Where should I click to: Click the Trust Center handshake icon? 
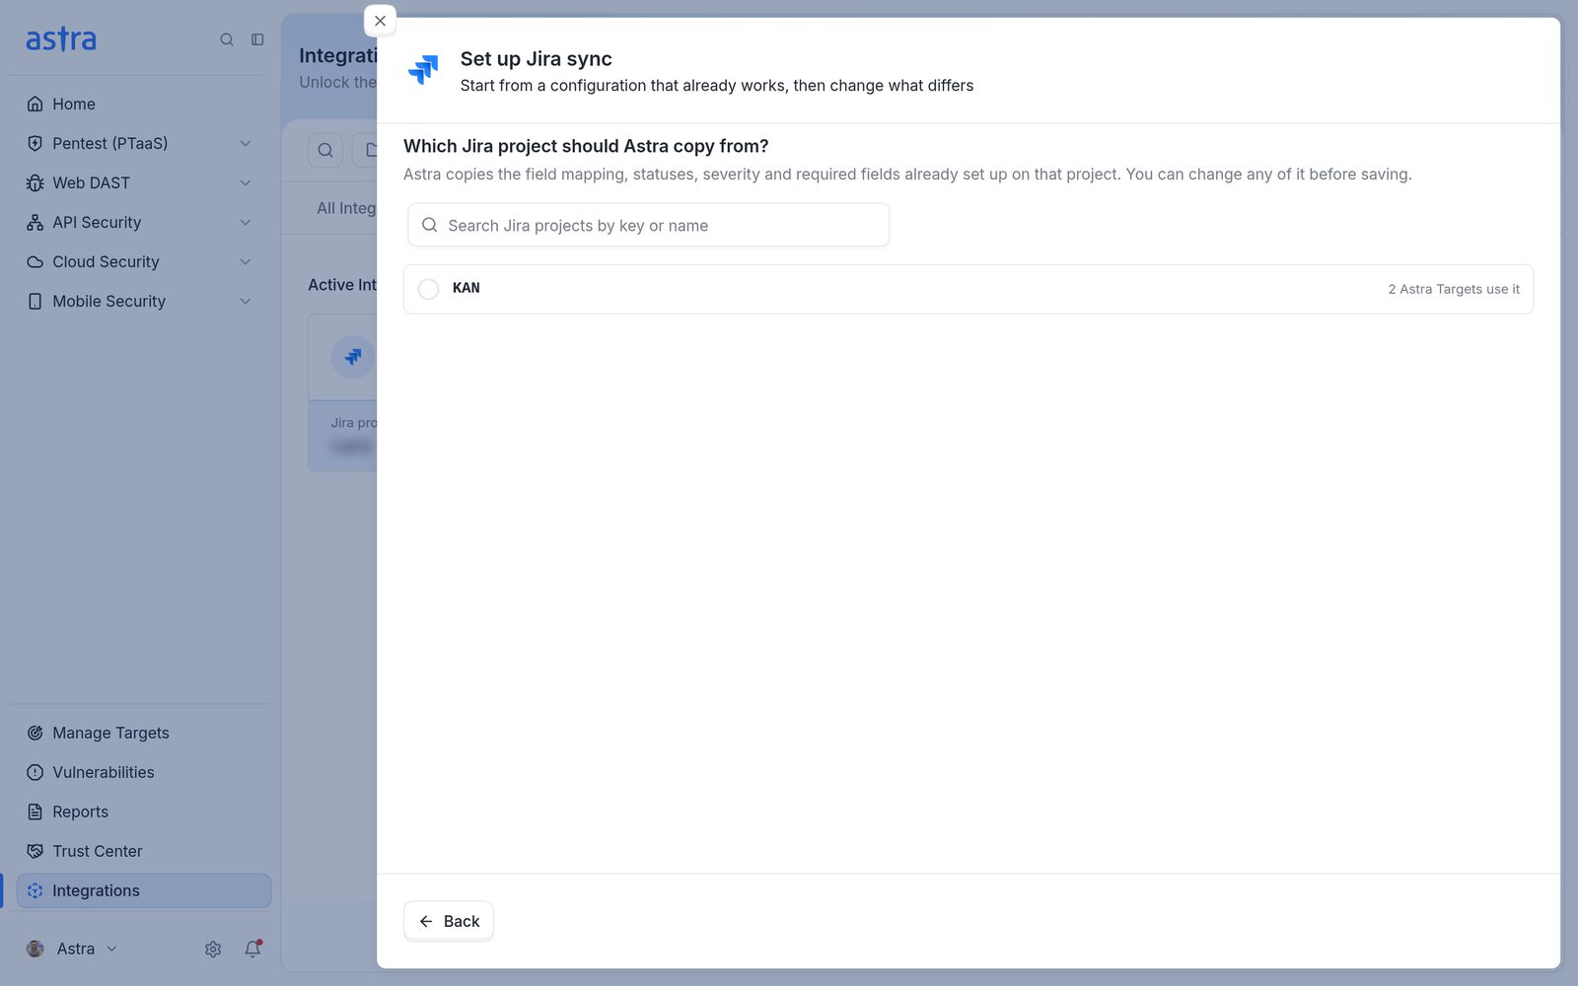point(35,851)
